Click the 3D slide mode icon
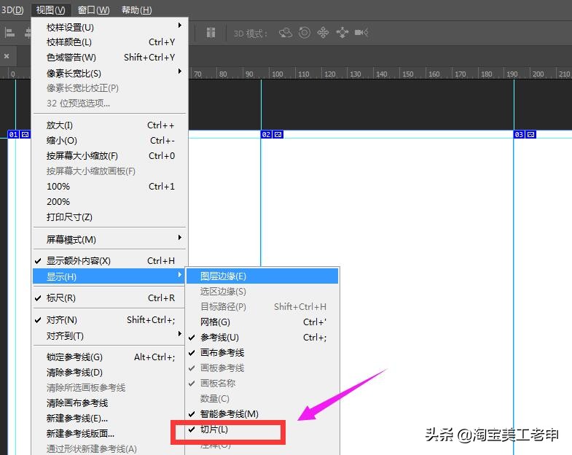The width and height of the screenshot is (572, 455). click(342, 33)
